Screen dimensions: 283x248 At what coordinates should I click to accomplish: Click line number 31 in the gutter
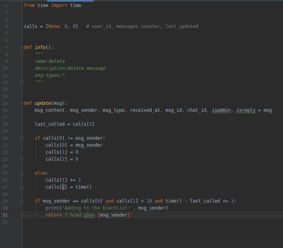(x=5, y=215)
